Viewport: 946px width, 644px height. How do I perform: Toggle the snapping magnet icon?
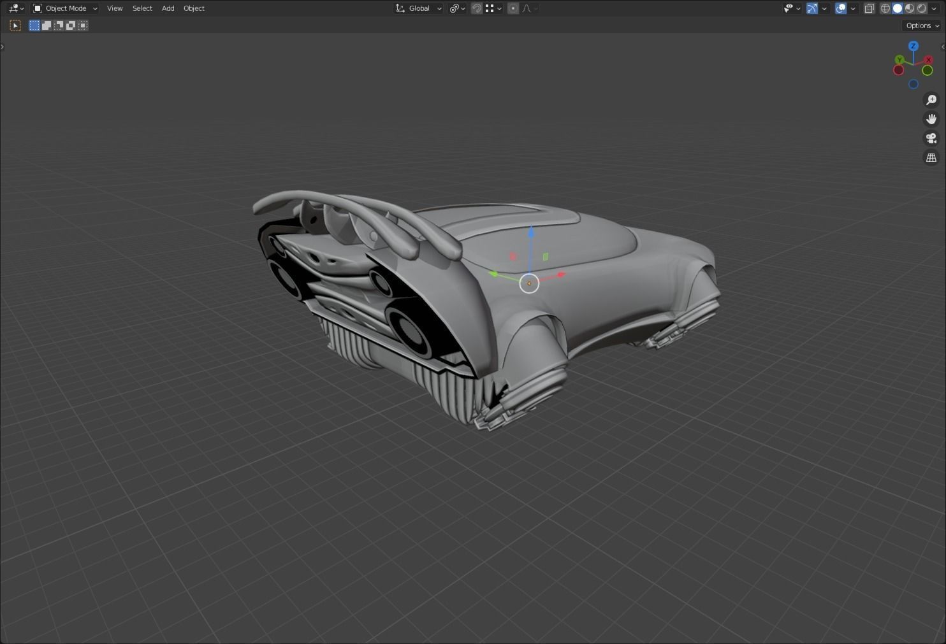click(x=476, y=8)
